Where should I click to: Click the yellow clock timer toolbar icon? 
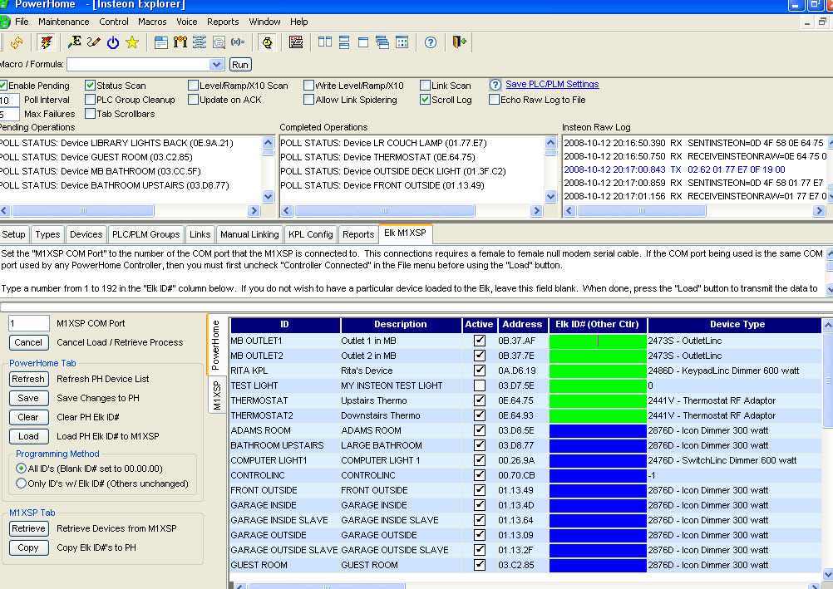(267, 42)
